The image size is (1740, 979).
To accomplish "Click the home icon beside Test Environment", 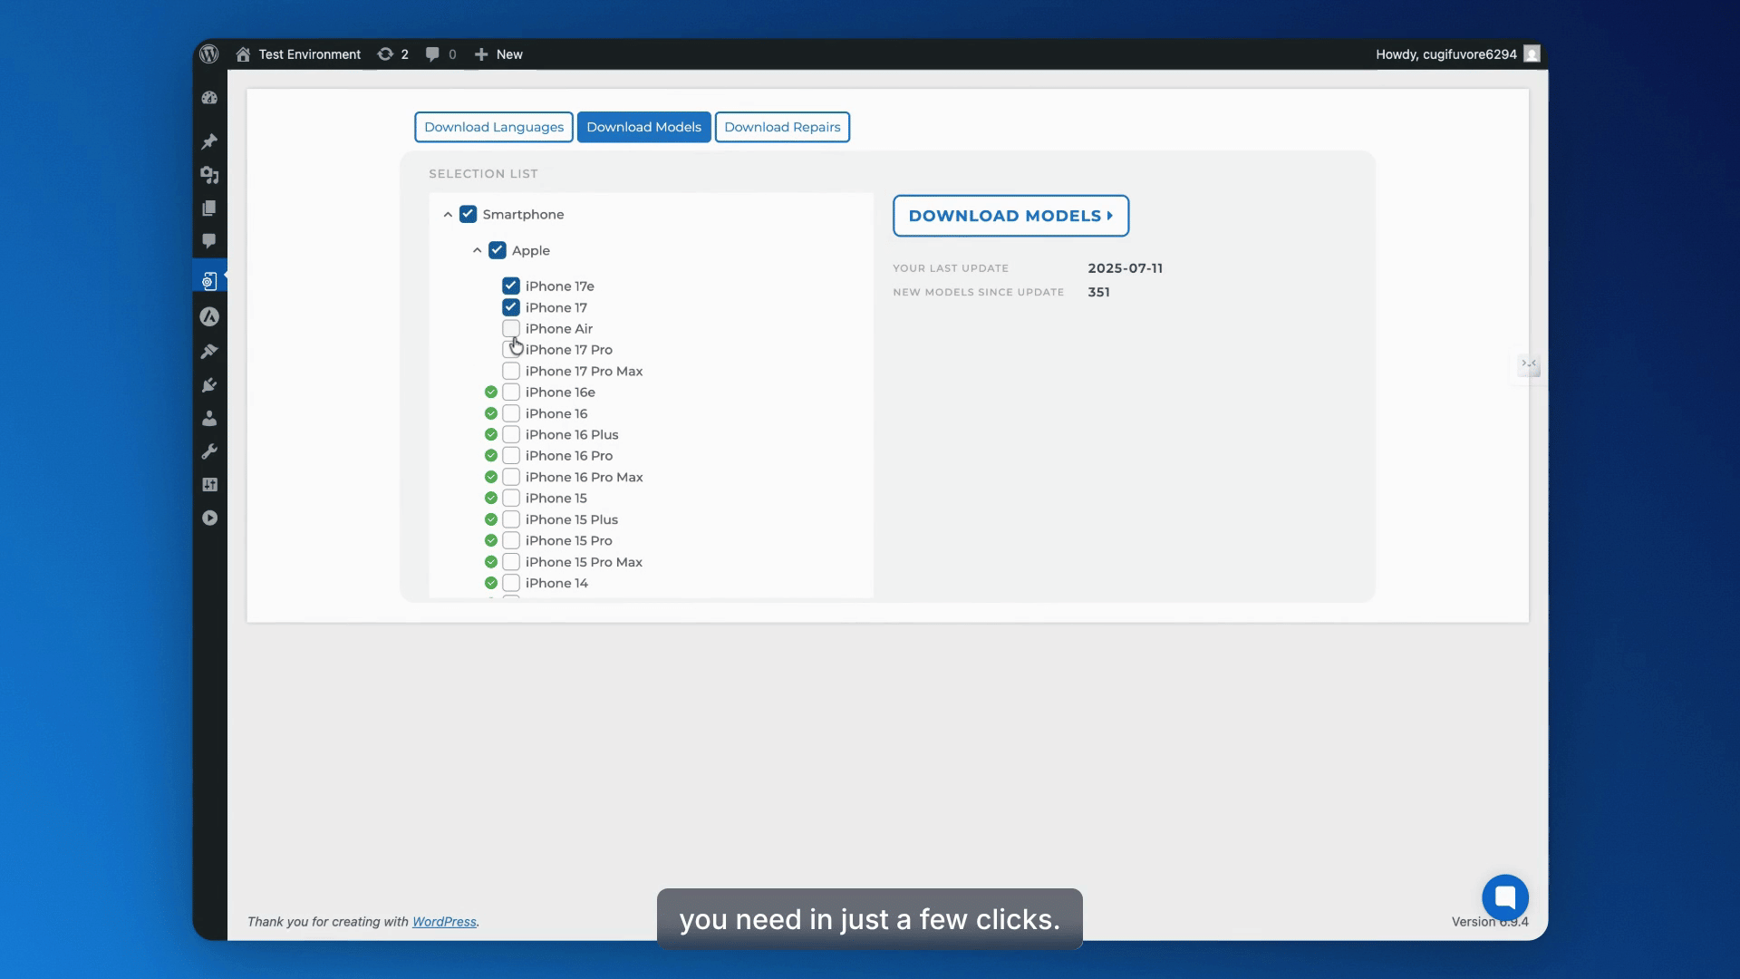I will (x=243, y=54).
